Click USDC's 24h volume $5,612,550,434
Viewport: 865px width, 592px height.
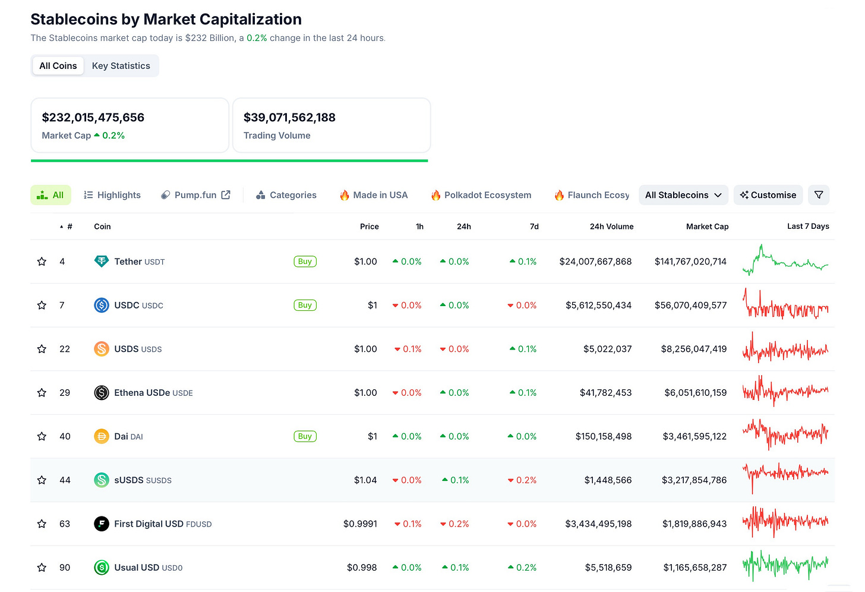tap(598, 306)
